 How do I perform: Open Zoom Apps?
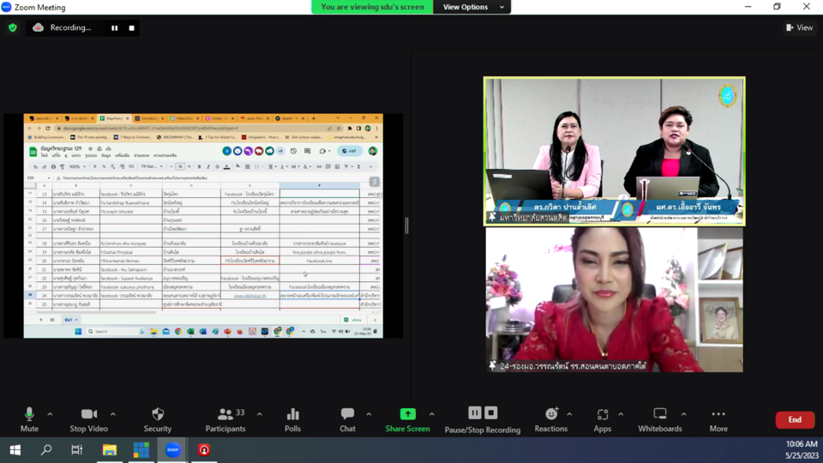(x=603, y=420)
